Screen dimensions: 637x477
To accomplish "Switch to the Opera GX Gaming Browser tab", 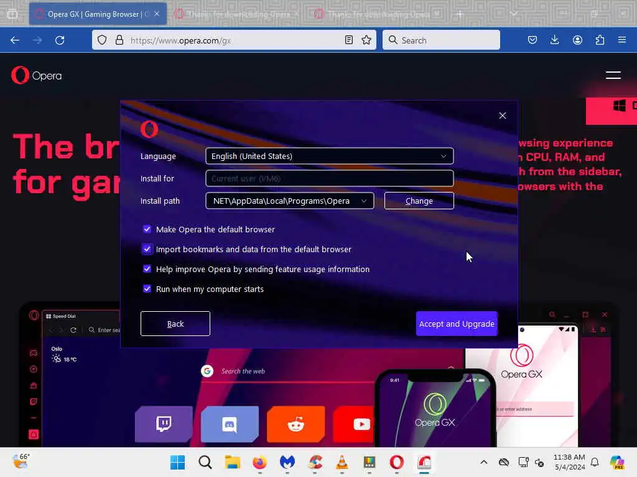I will pyautogui.click(x=98, y=14).
